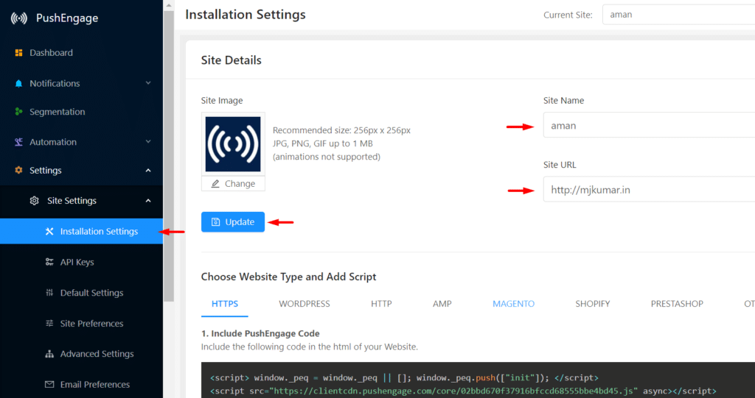Switch to the MAGENTO tab
Screen dimensions: 755x398
pos(513,304)
